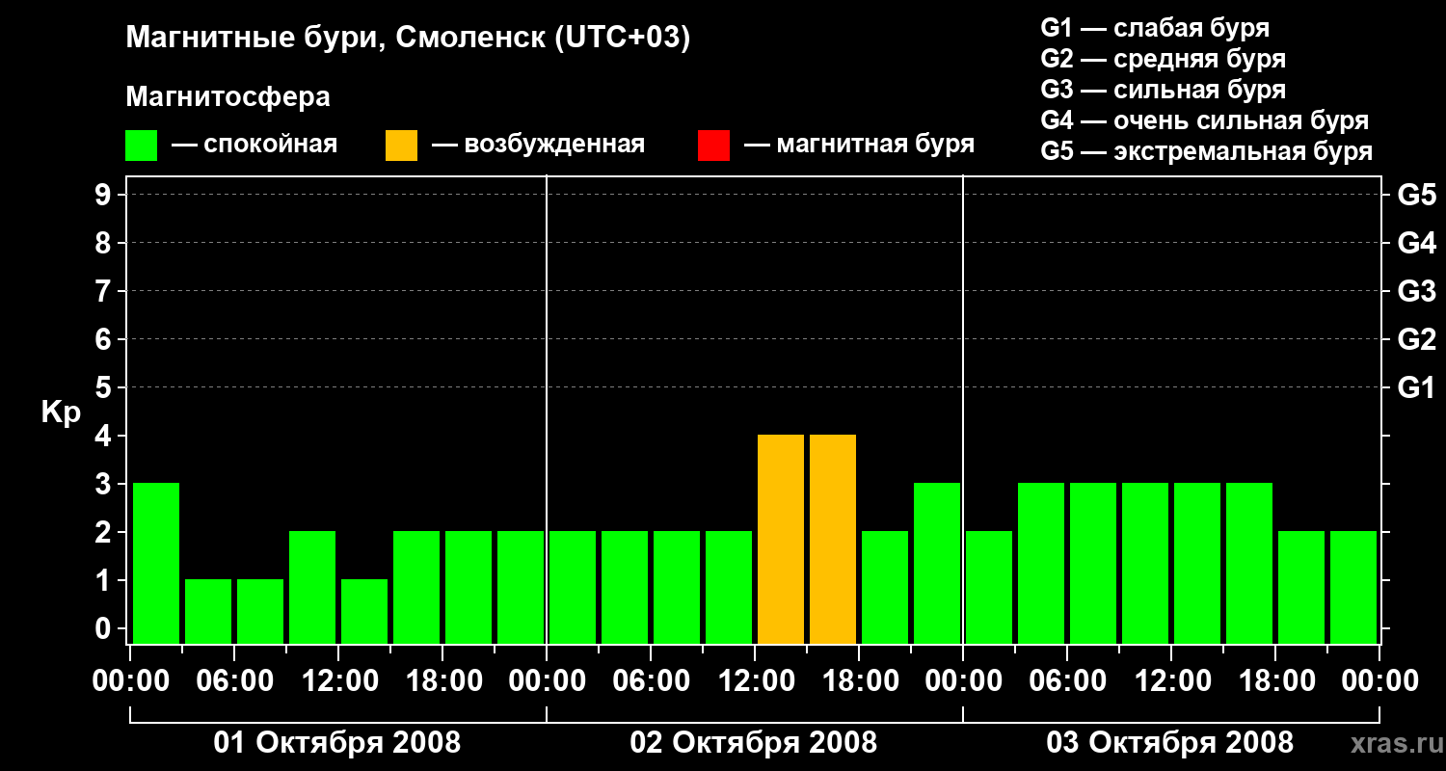Image resolution: width=1446 pixels, height=771 pixels.
Task: Click the 01 Октября 2008 date label
Action: 337,743
